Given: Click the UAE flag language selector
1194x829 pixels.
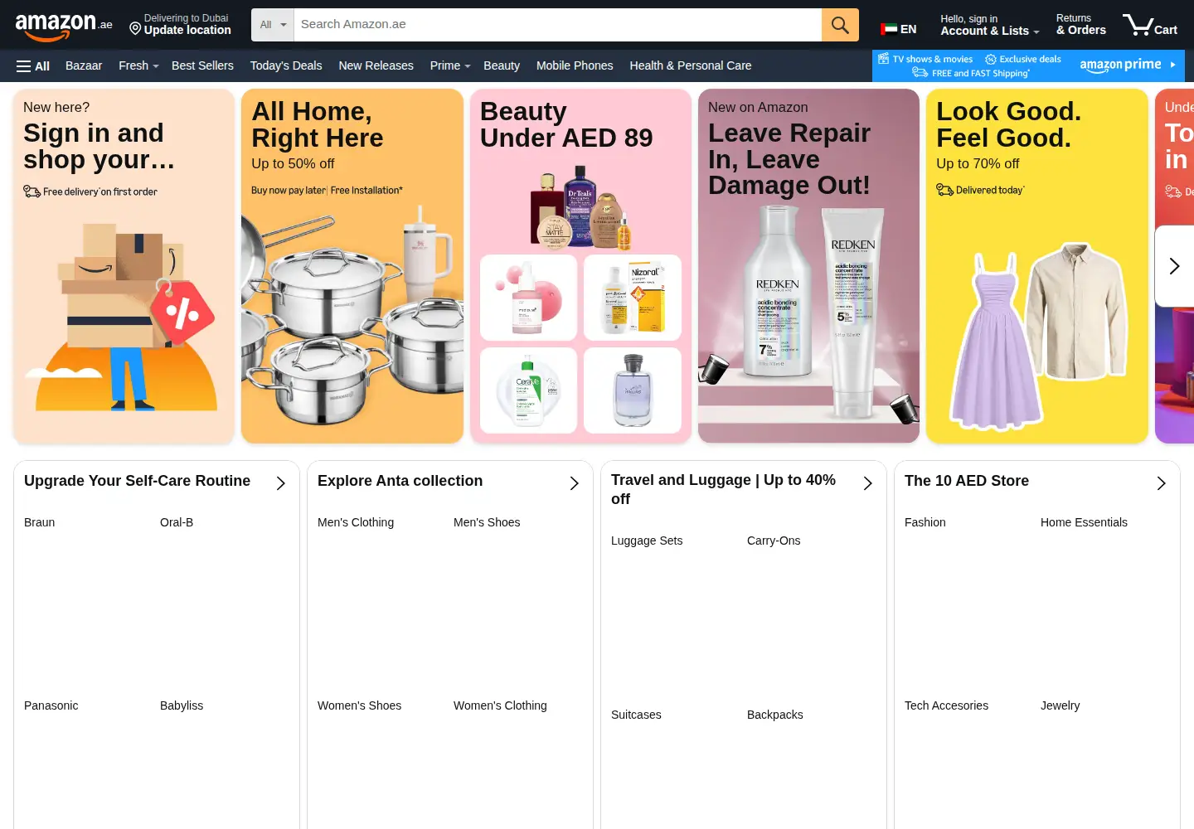Looking at the screenshot, I should 898,29.
